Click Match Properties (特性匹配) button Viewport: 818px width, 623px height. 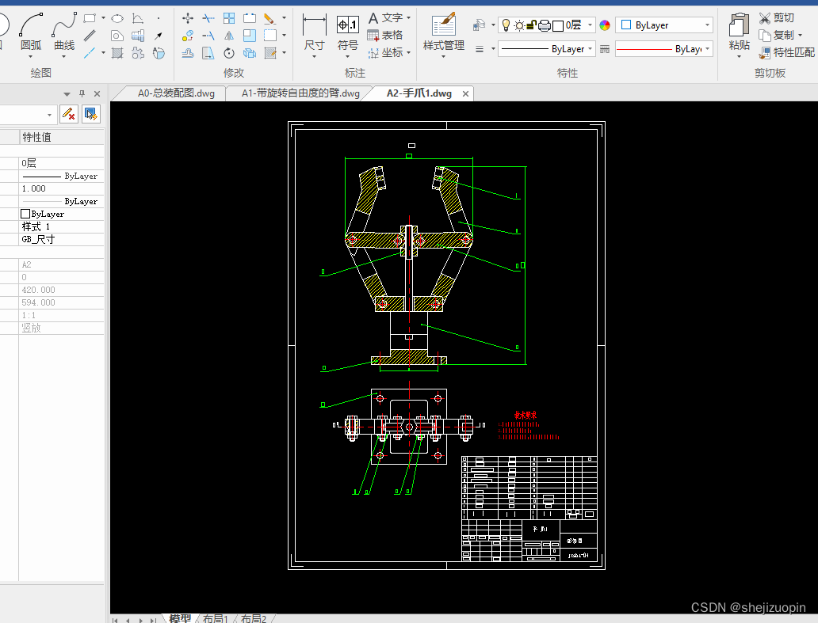tap(787, 52)
